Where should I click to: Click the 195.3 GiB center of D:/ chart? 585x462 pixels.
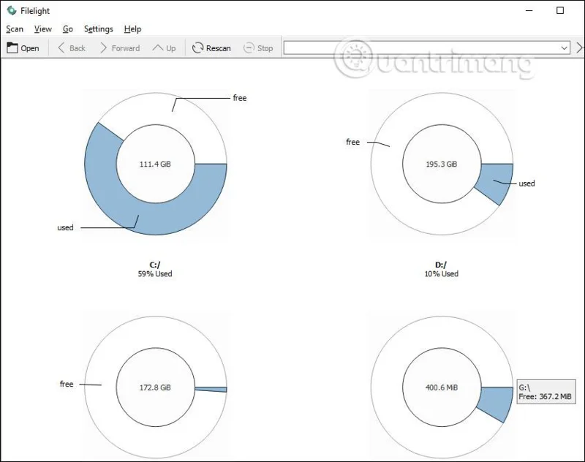442,164
